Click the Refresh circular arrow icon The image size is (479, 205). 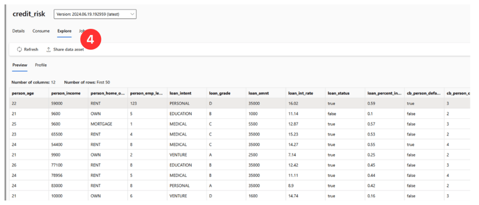[19, 49]
